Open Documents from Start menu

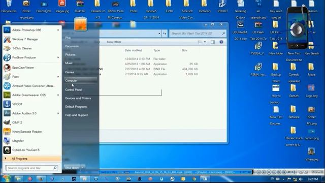tap(72, 46)
